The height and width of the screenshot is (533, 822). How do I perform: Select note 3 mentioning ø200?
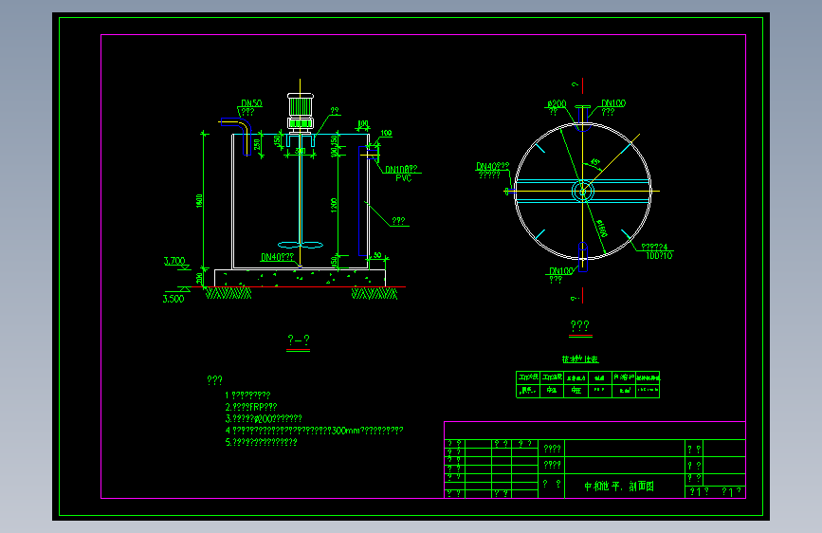(264, 418)
